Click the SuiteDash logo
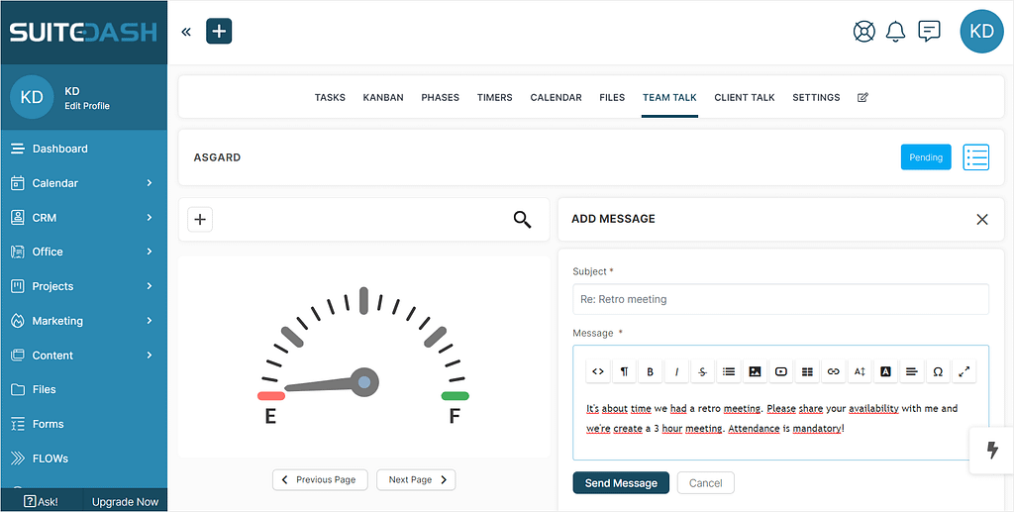This screenshot has width=1014, height=512. pyautogui.click(x=83, y=32)
